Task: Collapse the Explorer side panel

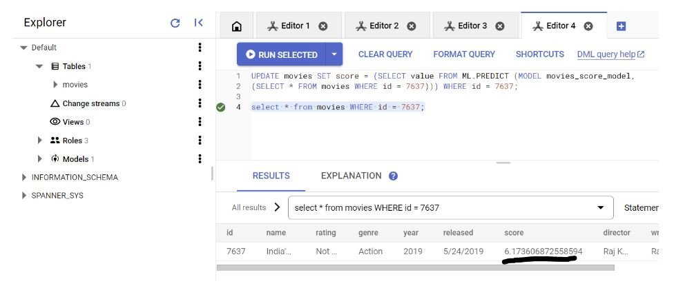Action: tap(199, 23)
